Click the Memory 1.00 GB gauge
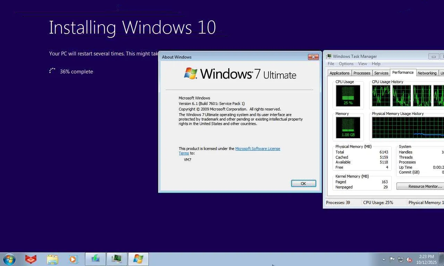 click(348, 127)
